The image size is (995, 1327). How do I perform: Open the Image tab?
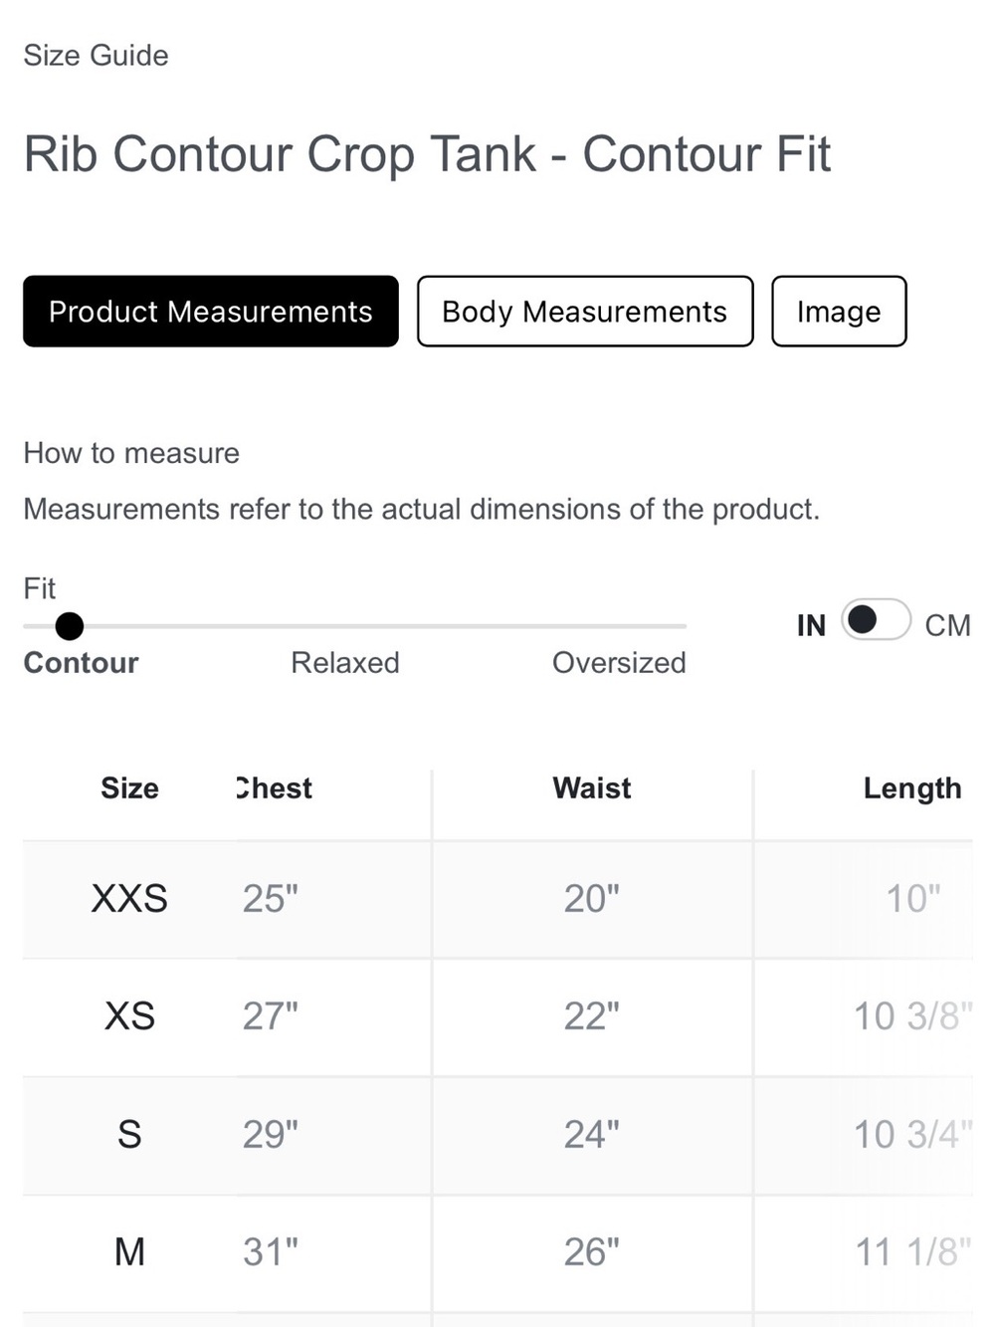pos(839,312)
